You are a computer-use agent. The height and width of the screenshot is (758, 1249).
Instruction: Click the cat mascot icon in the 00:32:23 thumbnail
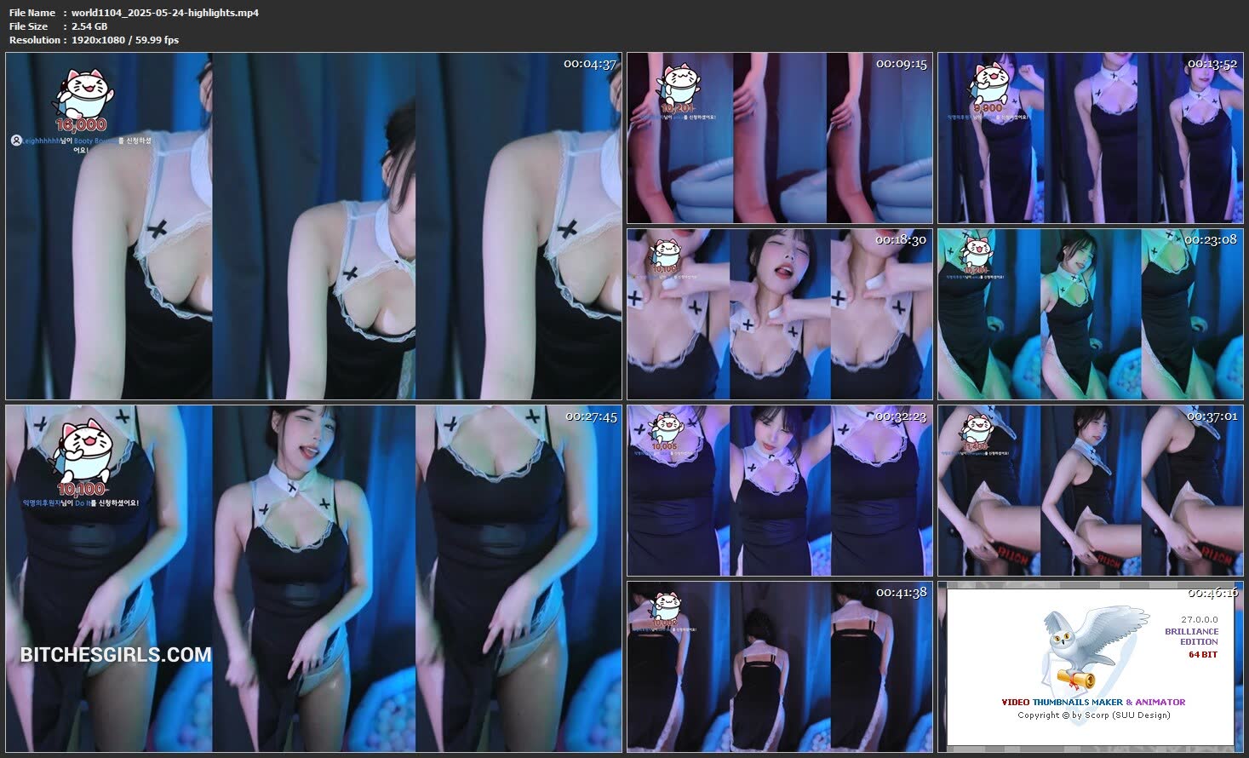[x=666, y=428]
